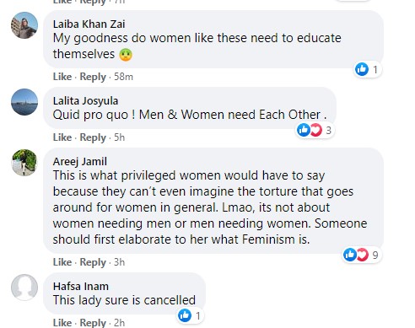The height and width of the screenshot is (328, 415).
Task: Open Laiba Khan Zai's profile picture
Action: tap(24, 25)
